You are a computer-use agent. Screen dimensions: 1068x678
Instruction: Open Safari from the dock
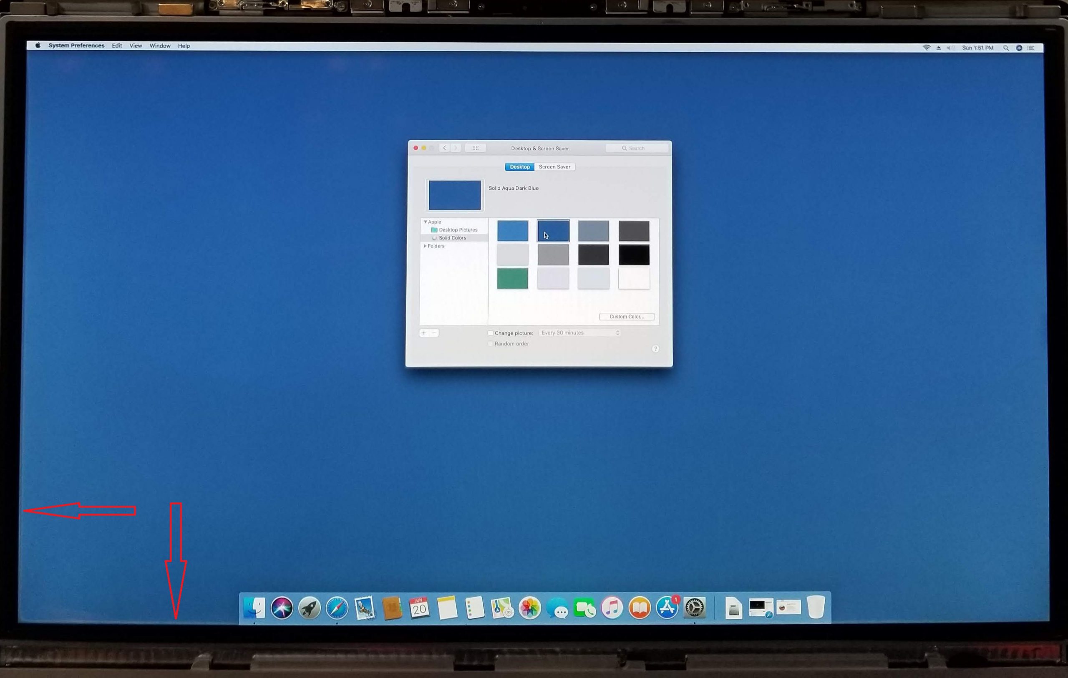tap(337, 607)
